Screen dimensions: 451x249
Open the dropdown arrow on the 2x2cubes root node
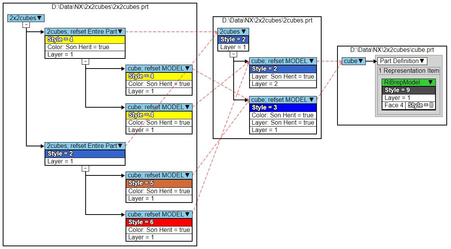pos(40,18)
